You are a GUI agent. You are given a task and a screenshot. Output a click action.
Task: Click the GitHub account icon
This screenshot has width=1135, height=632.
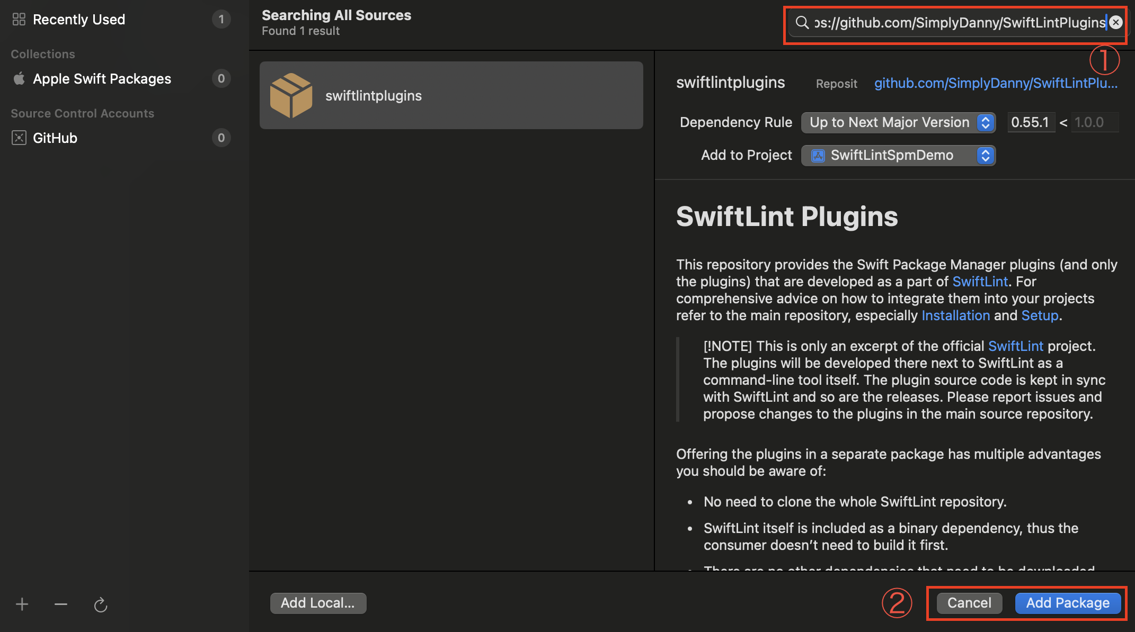tap(19, 138)
